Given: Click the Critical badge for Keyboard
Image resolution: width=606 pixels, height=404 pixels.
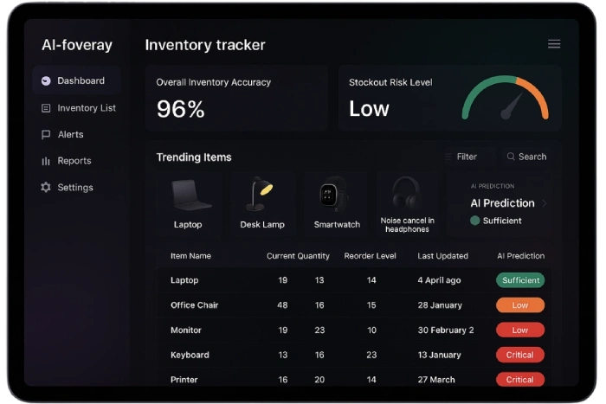Looking at the screenshot, I should [x=520, y=355].
